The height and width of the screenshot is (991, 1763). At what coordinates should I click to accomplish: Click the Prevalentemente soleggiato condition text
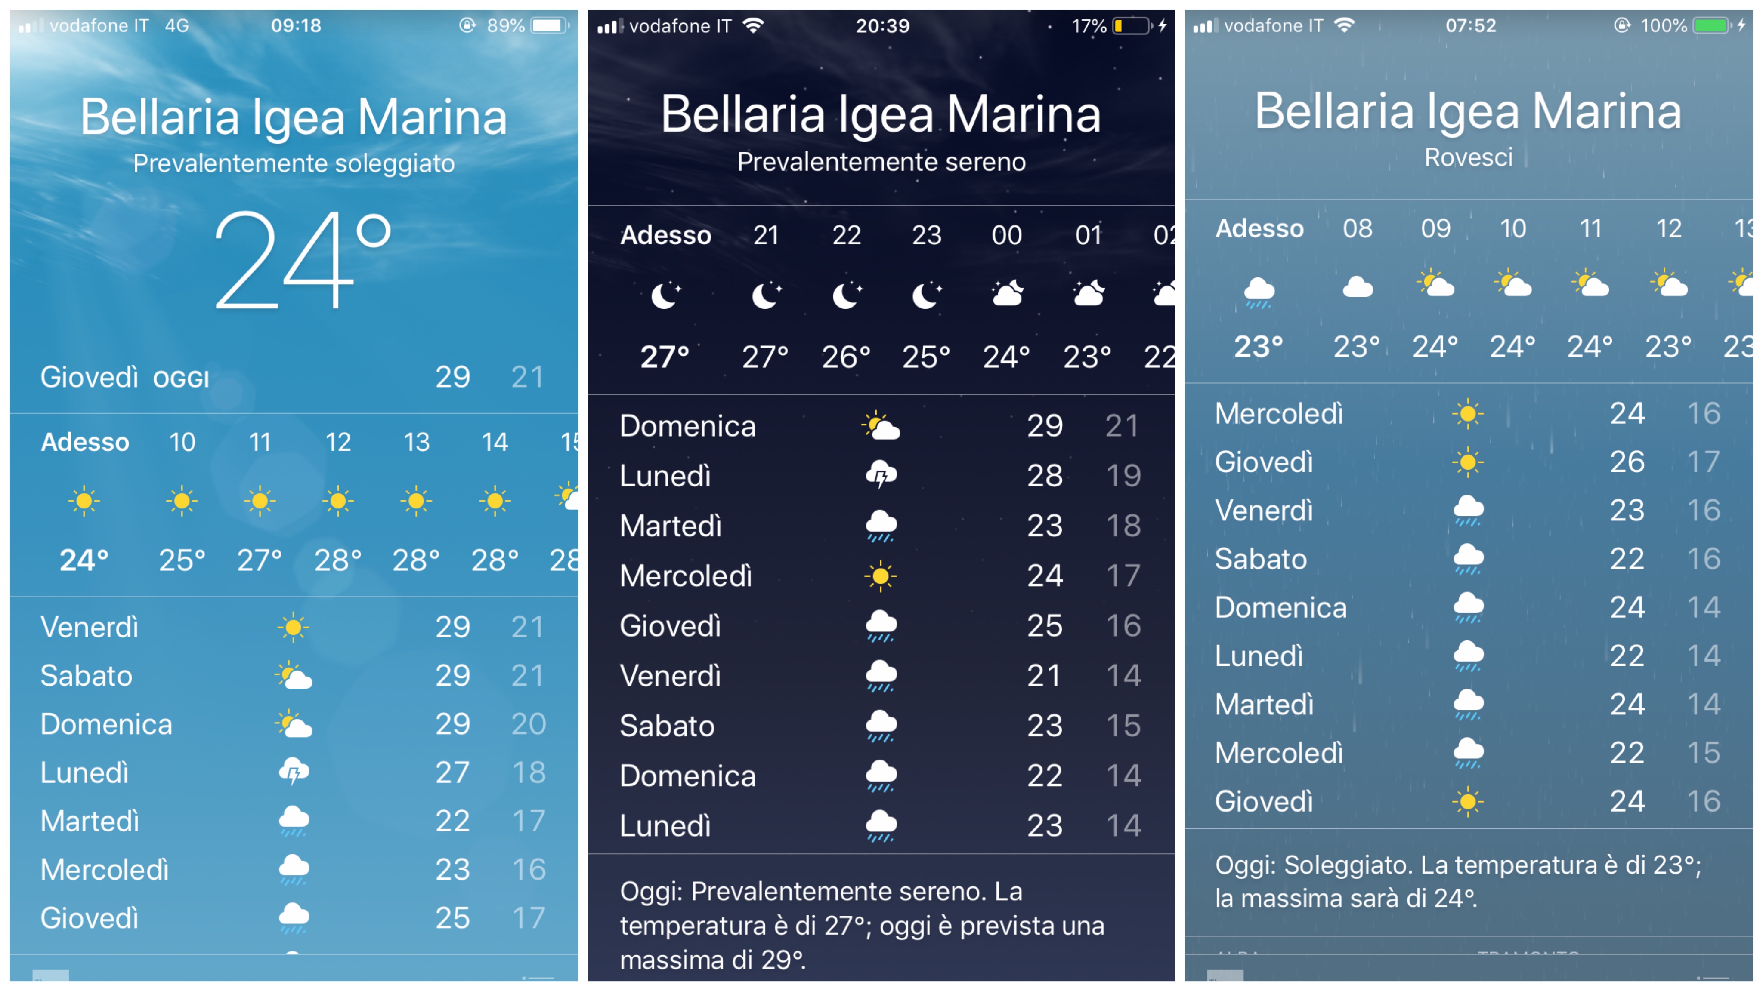click(x=294, y=163)
